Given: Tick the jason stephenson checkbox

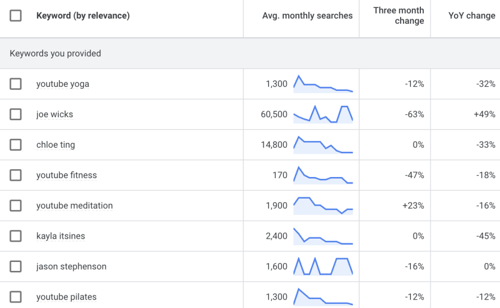Looking at the screenshot, I should 16,267.
